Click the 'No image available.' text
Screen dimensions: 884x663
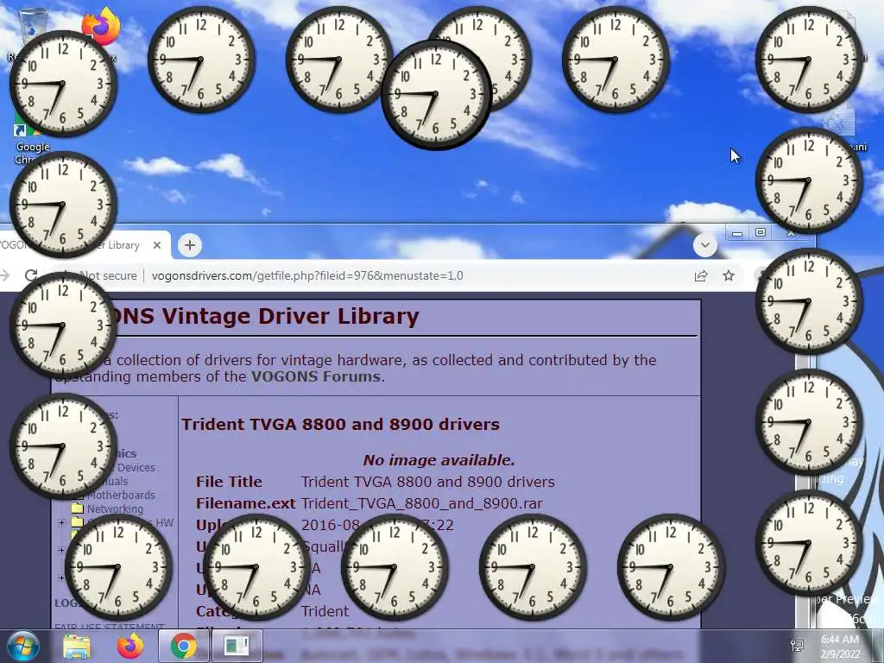(x=439, y=460)
